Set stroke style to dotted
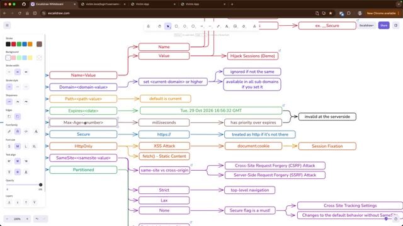 [26, 87]
